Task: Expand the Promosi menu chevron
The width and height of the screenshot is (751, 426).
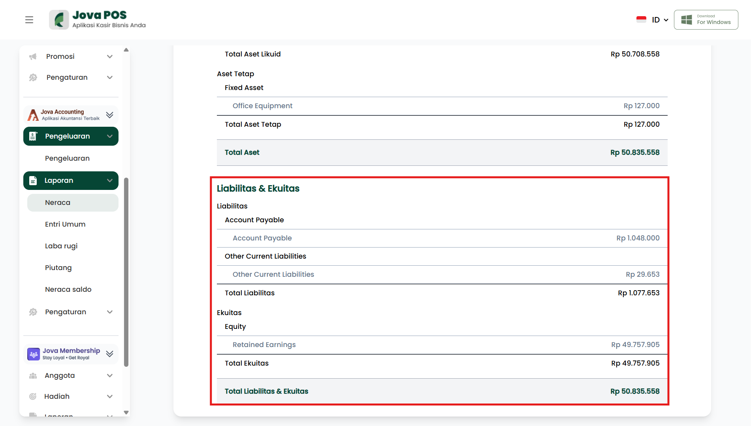Action: click(110, 56)
